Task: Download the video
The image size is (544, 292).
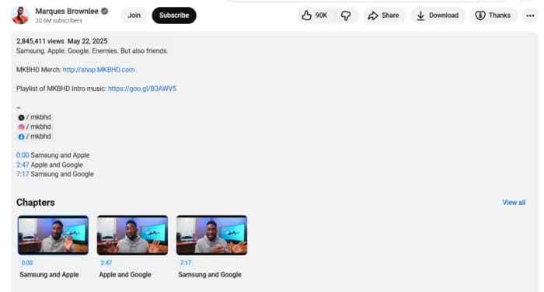Action: pyautogui.click(x=438, y=16)
